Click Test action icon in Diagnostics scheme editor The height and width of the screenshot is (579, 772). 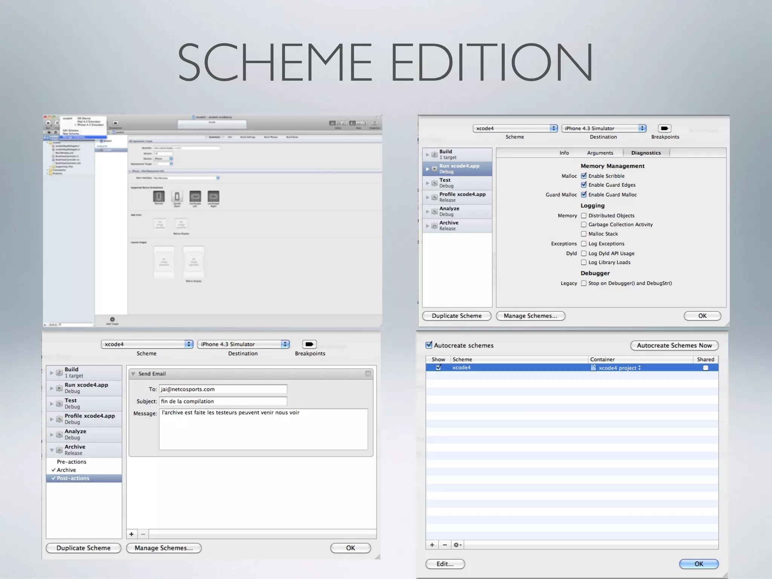[434, 183]
